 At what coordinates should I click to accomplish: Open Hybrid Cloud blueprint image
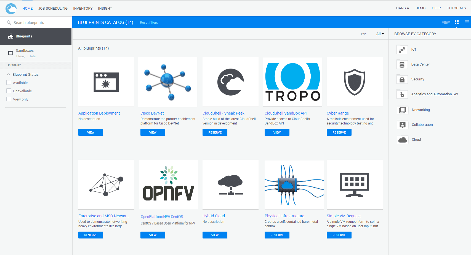pyautogui.click(x=230, y=185)
